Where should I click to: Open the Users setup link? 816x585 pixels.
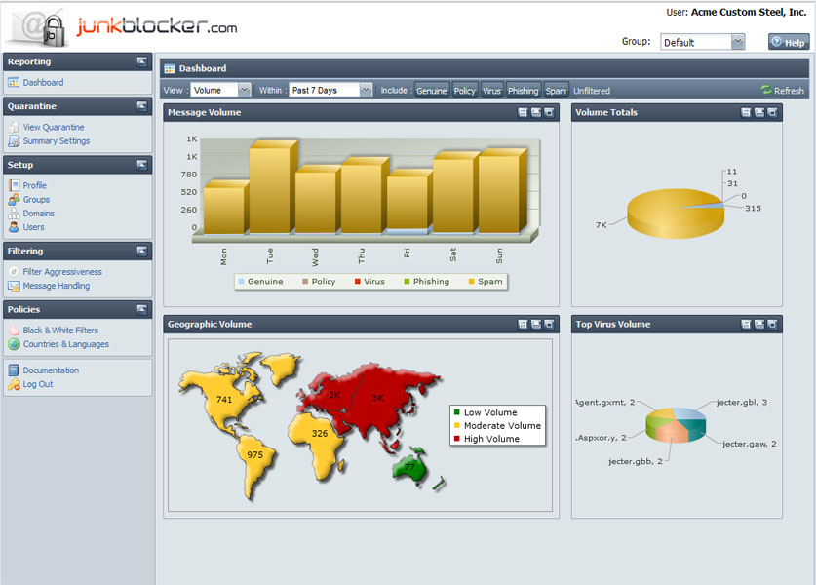33,227
